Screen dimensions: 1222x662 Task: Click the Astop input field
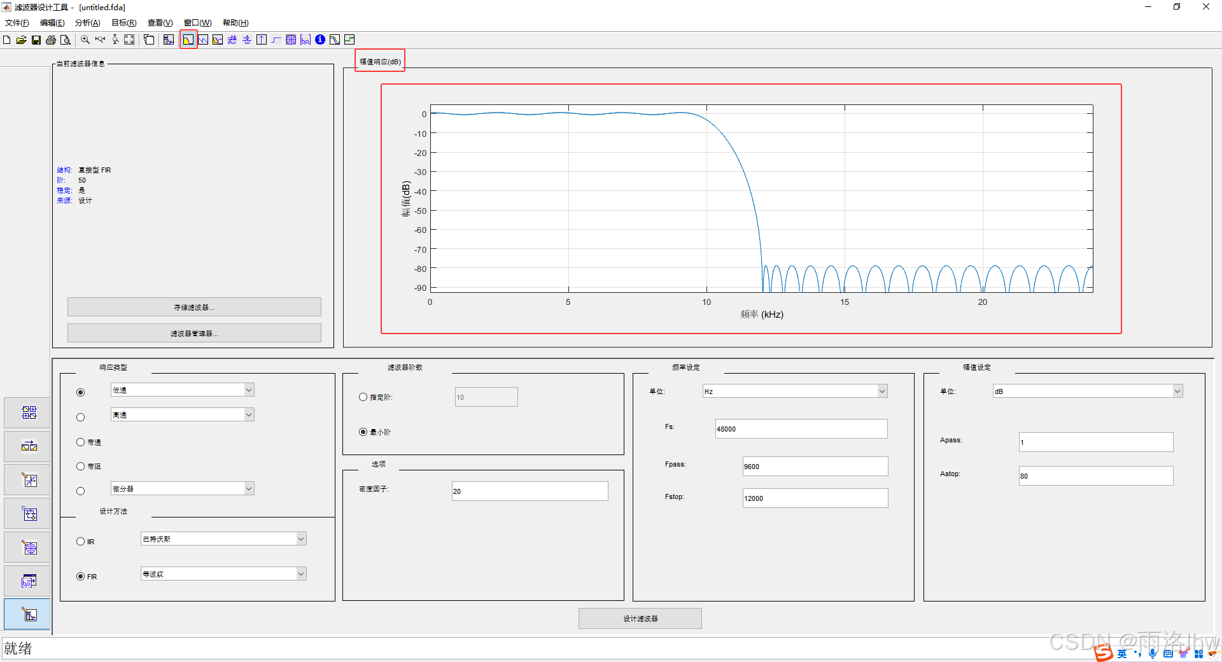pyautogui.click(x=1096, y=476)
